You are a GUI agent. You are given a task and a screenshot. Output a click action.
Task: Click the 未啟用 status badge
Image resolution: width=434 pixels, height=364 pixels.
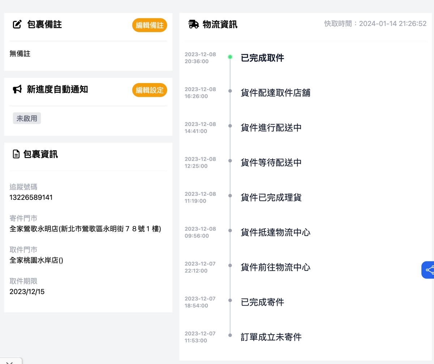(x=27, y=118)
